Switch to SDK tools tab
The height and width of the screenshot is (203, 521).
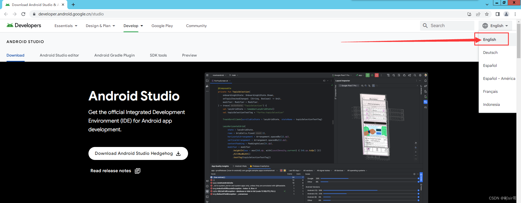click(158, 55)
